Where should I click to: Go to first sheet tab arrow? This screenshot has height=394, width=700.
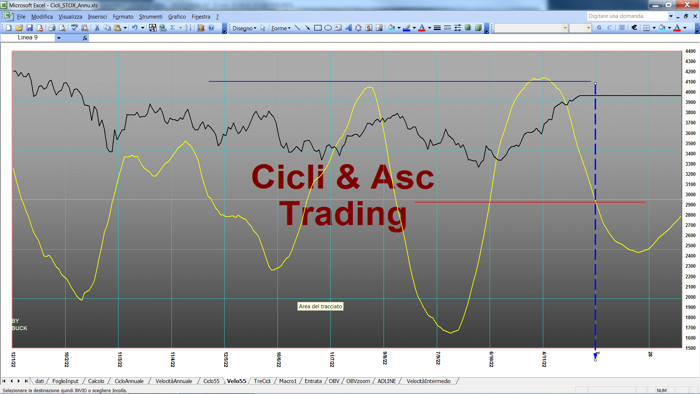coord(4,381)
